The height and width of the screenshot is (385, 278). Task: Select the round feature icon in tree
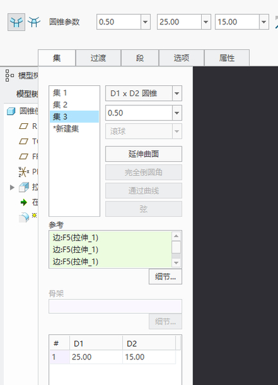click(x=24, y=218)
